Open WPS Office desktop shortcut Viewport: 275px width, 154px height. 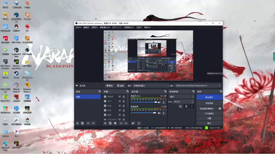(x=16, y=39)
